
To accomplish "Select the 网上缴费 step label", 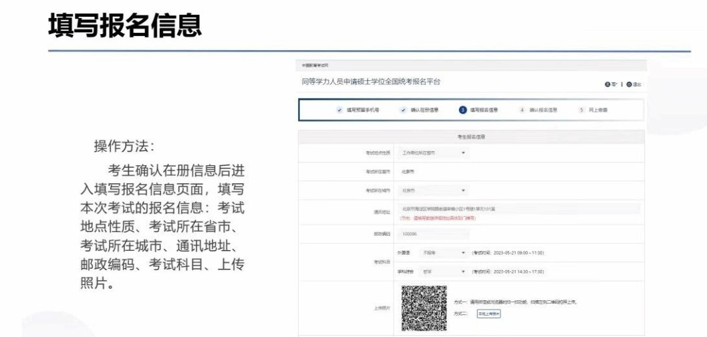I will pyautogui.click(x=599, y=109).
